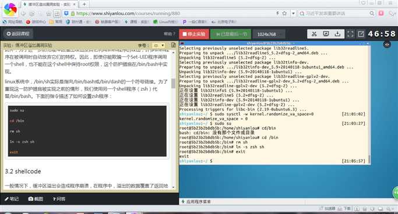Click the lightning speed-mode icon in address bar
The image size is (398, 214).
click(278, 13)
